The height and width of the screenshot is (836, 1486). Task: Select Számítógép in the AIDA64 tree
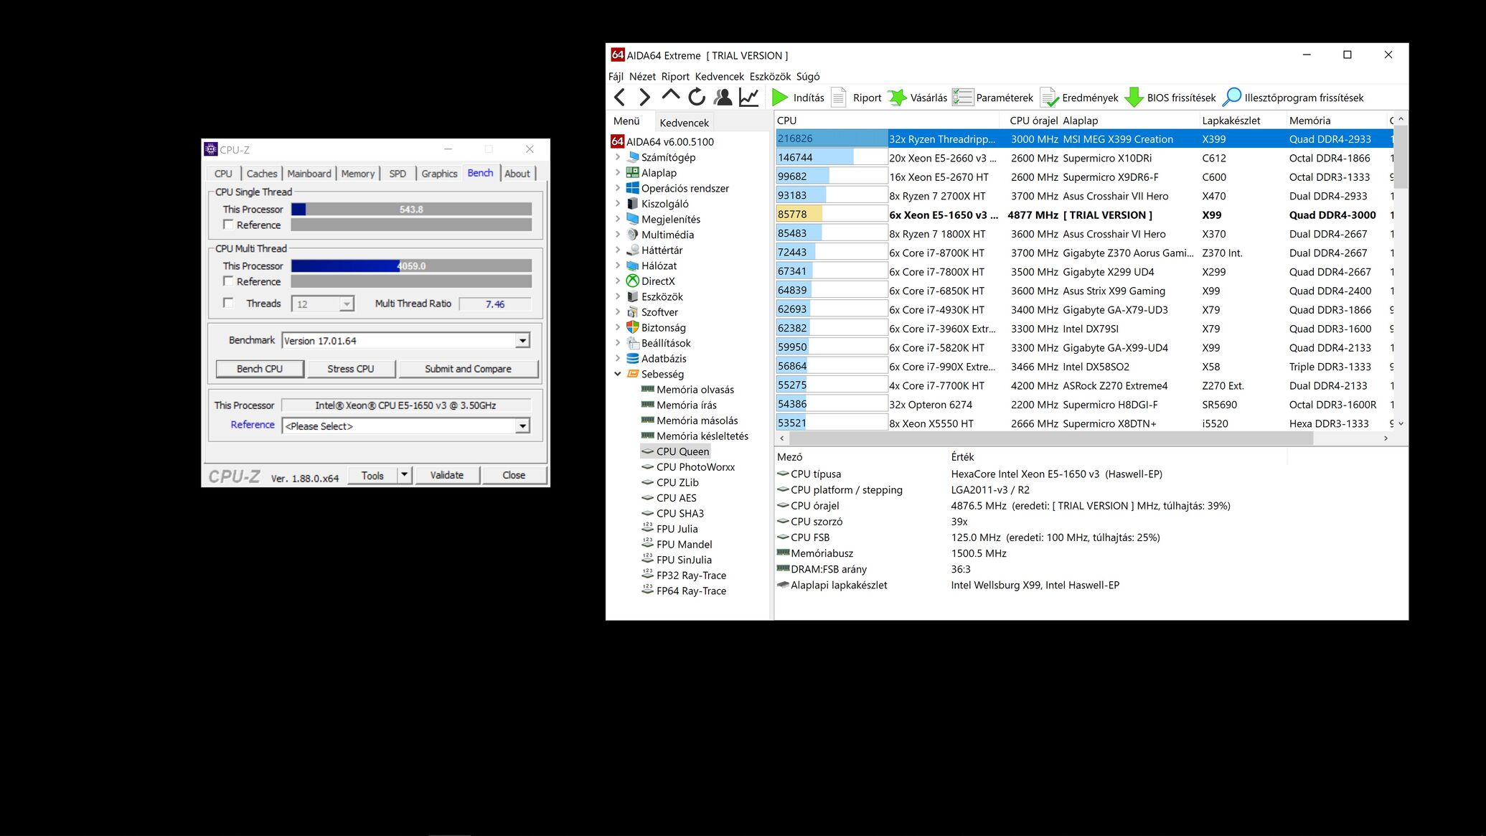668,157
